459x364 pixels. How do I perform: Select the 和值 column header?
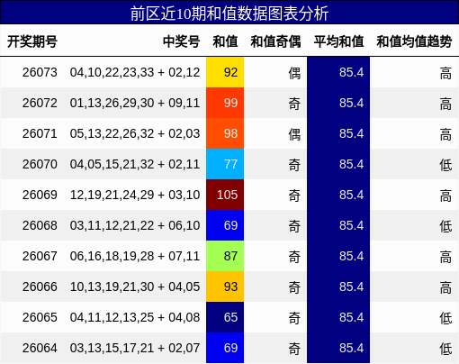coord(225,41)
